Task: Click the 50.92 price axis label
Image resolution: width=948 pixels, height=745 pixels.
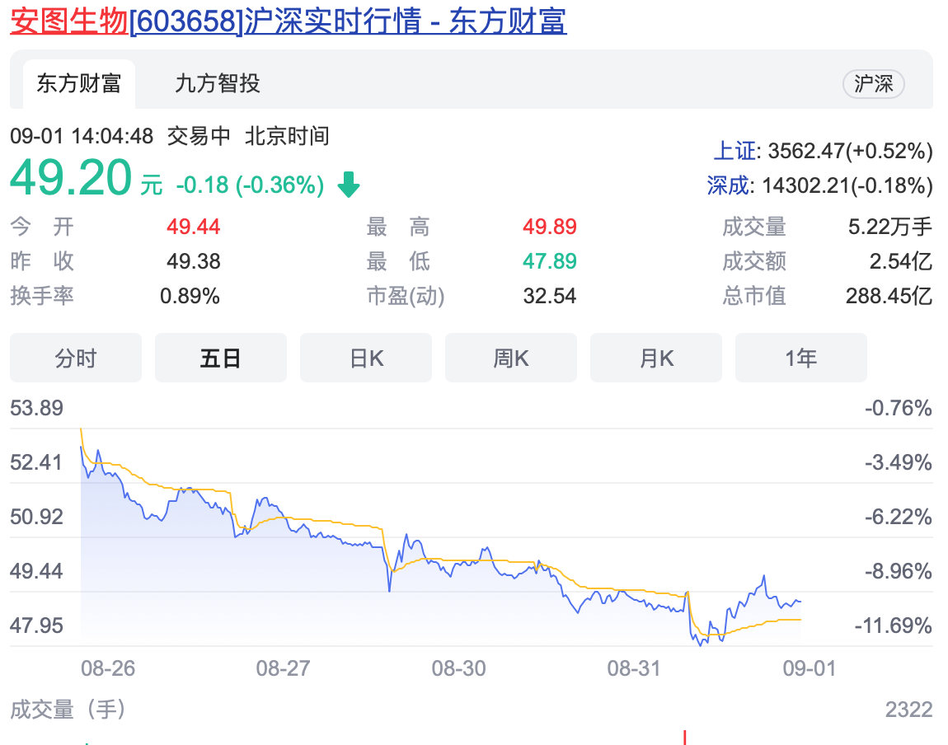Action: pos(36,517)
